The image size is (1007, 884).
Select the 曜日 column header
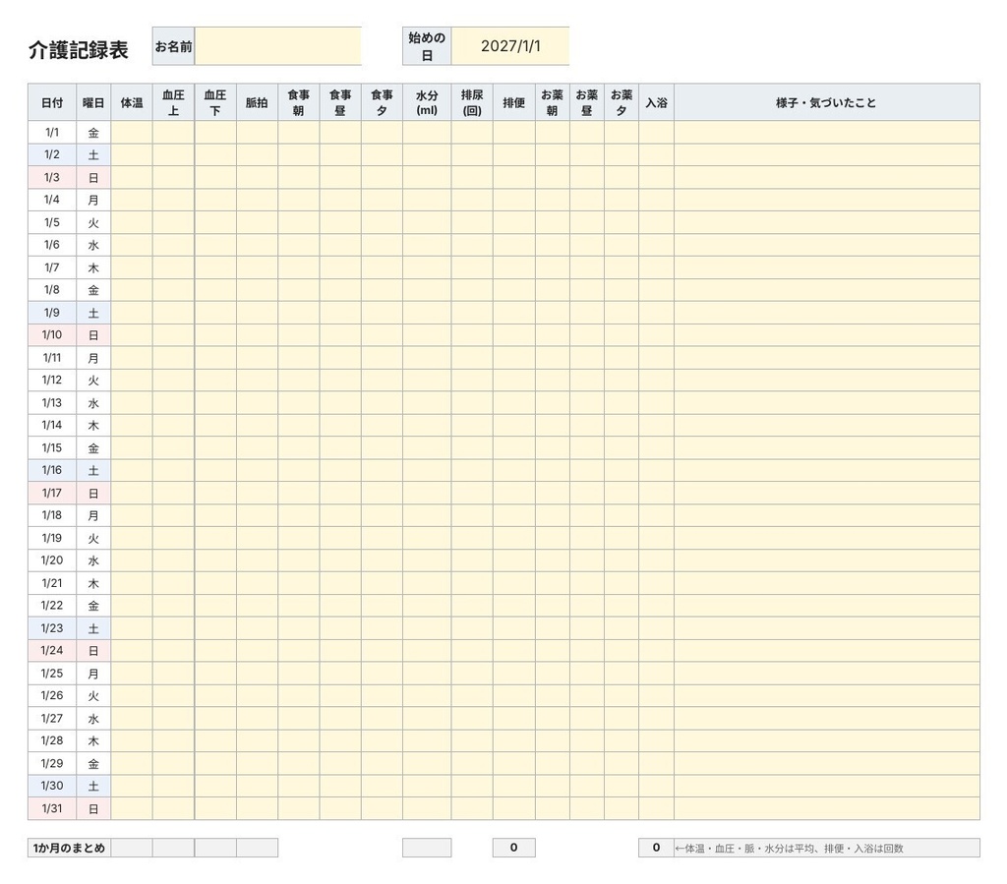point(93,102)
